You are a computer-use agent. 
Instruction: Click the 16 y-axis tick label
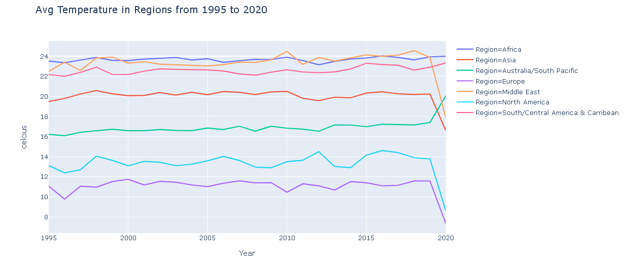[44, 137]
